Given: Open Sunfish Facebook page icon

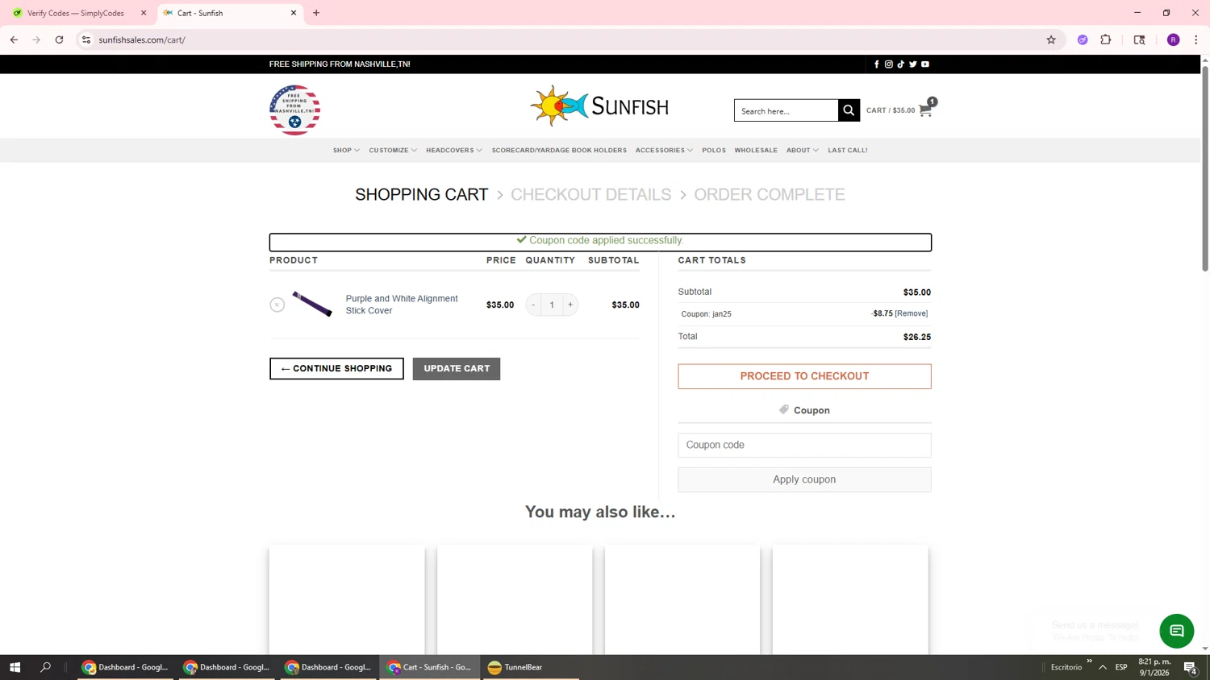Looking at the screenshot, I should click(x=877, y=64).
